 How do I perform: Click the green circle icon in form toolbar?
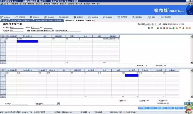[x=173, y=28]
